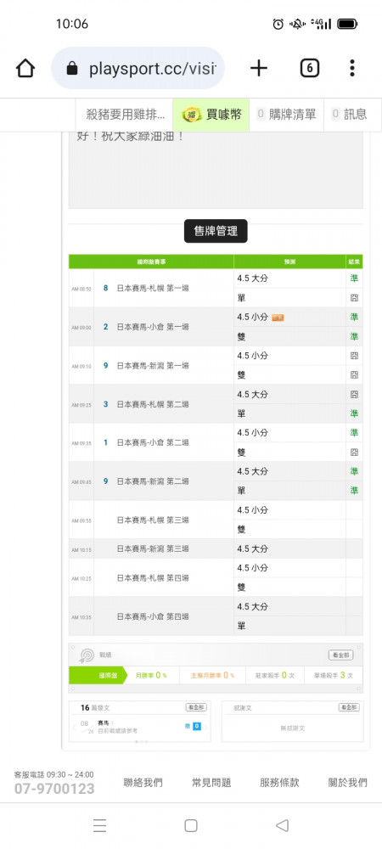Open a new tab with the plus icon
The width and height of the screenshot is (382, 849).
coord(259,68)
